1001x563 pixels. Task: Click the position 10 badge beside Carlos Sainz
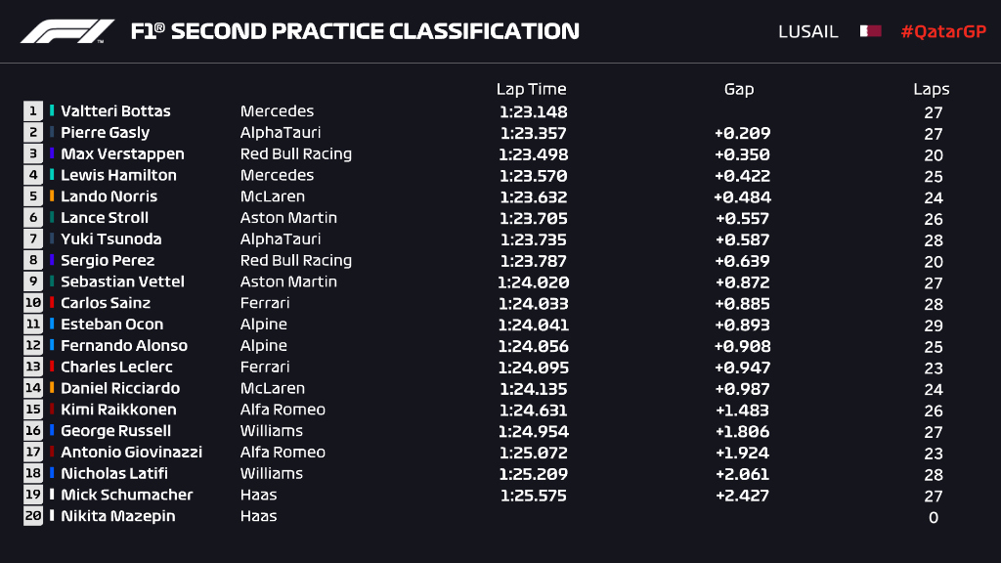pyautogui.click(x=34, y=303)
